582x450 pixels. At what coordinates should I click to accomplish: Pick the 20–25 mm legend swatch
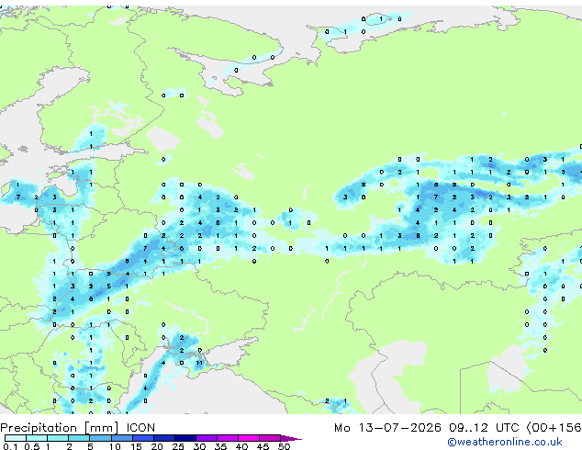(164, 438)
